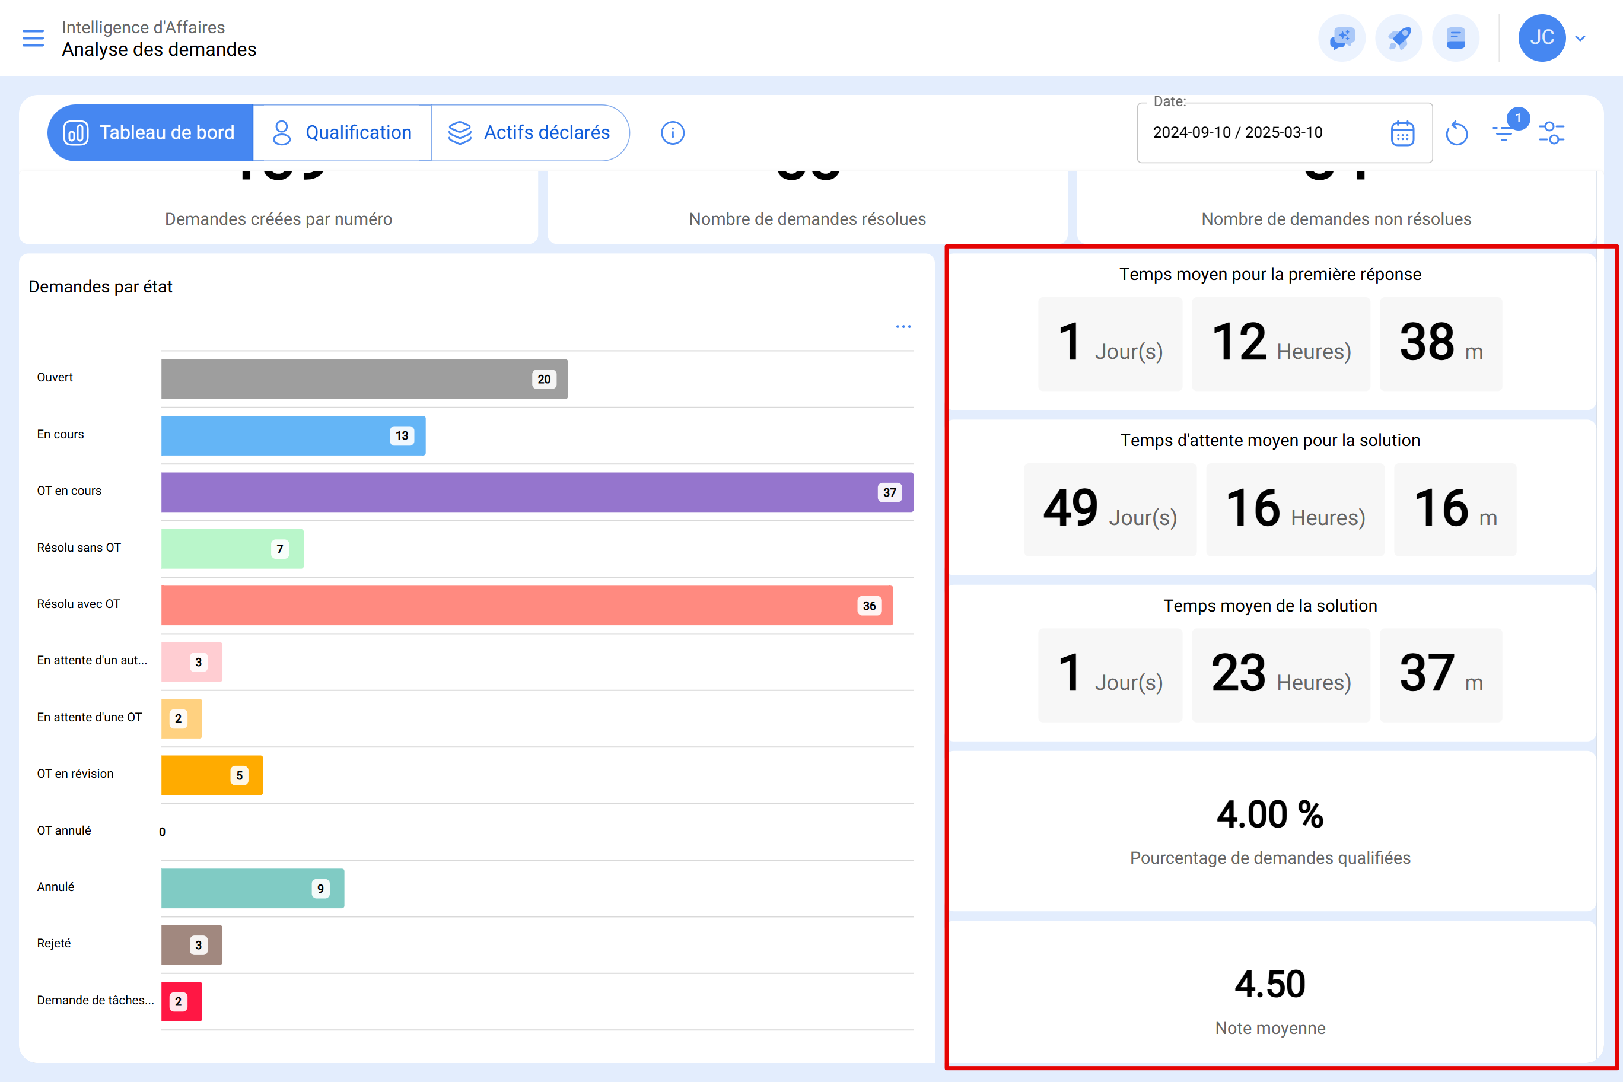
Task: Click the 4.50 Note moyenne value
Action: (1269, 984)
